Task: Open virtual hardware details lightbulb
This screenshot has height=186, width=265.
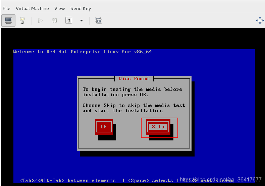Action: pos(22,20)
